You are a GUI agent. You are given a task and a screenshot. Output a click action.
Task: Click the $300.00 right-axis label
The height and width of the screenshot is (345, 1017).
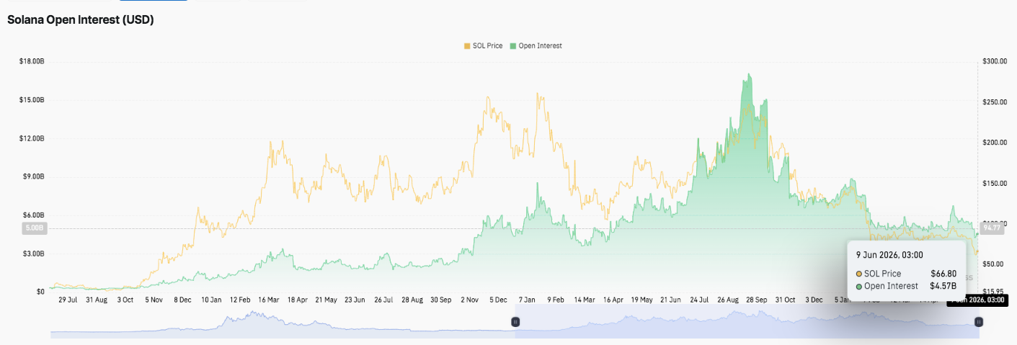click(995, 61)
